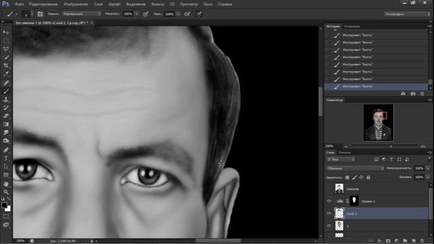Select the Path Selection tool
This screenshot has width=434, height=244.
(6, 167)
